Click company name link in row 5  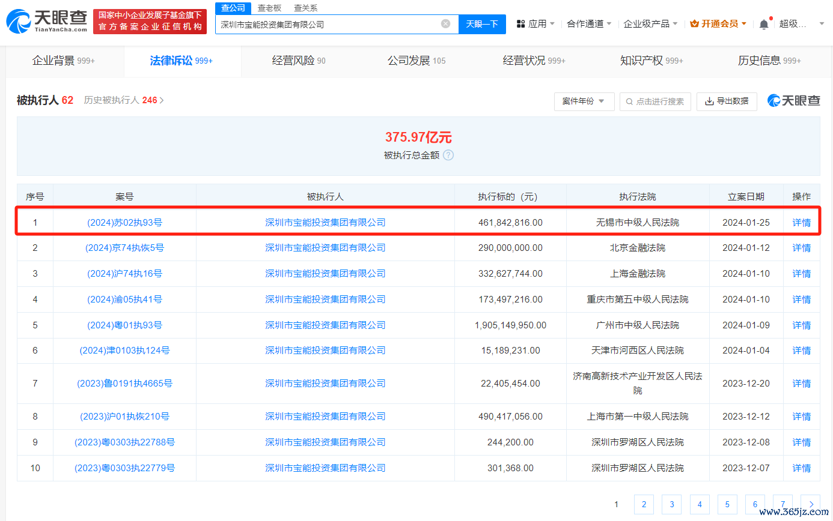tap(325, 325)
